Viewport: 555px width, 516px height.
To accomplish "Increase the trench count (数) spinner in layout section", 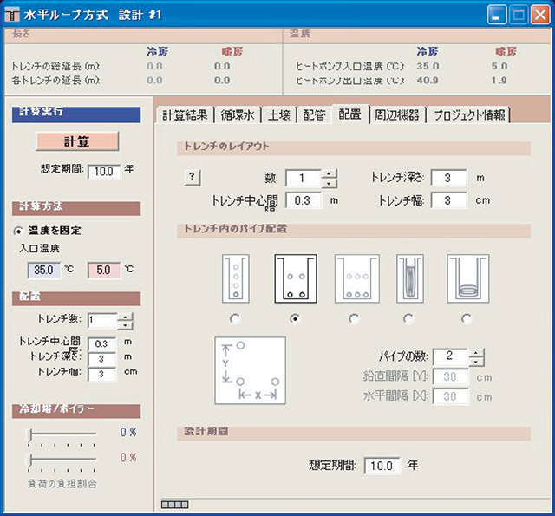I will [x=329, y=173].
